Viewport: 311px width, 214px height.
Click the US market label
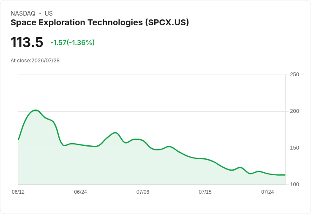[x=49, y=13]
